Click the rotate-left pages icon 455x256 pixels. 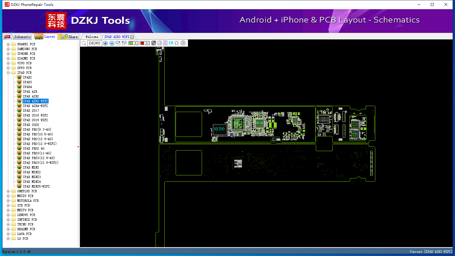124,43
